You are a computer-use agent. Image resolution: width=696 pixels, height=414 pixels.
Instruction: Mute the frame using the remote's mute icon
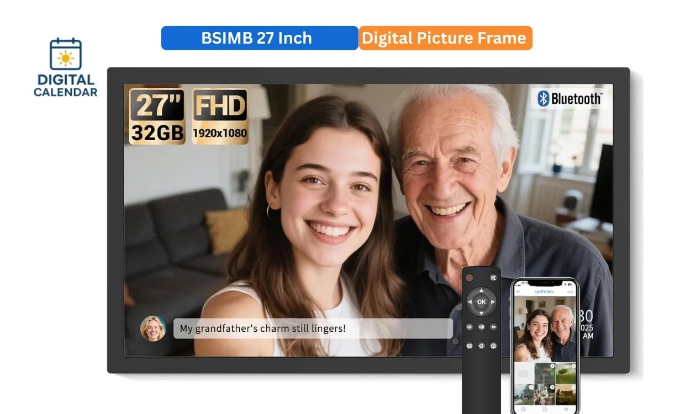[x=494, y=278]
